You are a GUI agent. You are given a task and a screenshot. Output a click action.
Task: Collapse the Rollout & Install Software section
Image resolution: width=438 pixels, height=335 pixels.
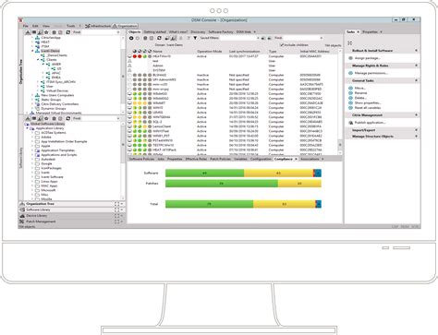click(416, 50)
